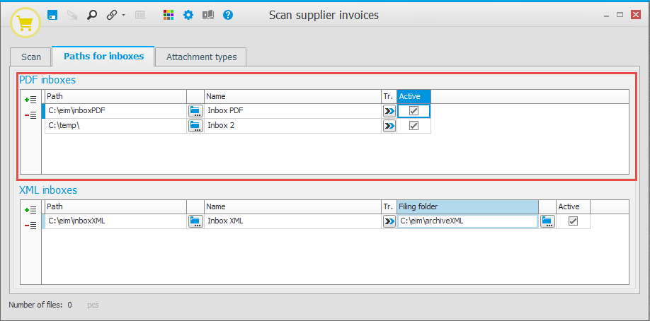The image size is (650, 321).
Task: Switch to the Scan tab
Action: 31,57
